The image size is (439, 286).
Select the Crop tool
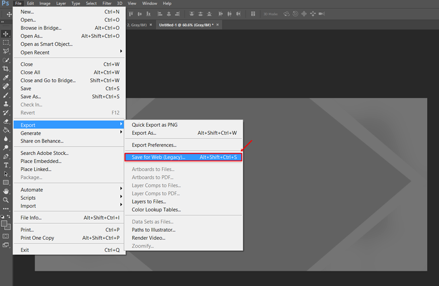pyautogui.click(x=5, y=69)
